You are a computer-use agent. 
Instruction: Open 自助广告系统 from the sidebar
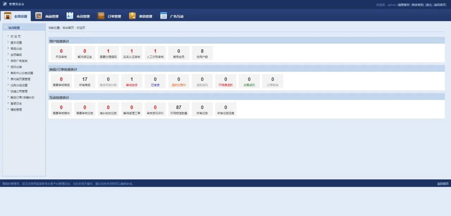(19, 61)
